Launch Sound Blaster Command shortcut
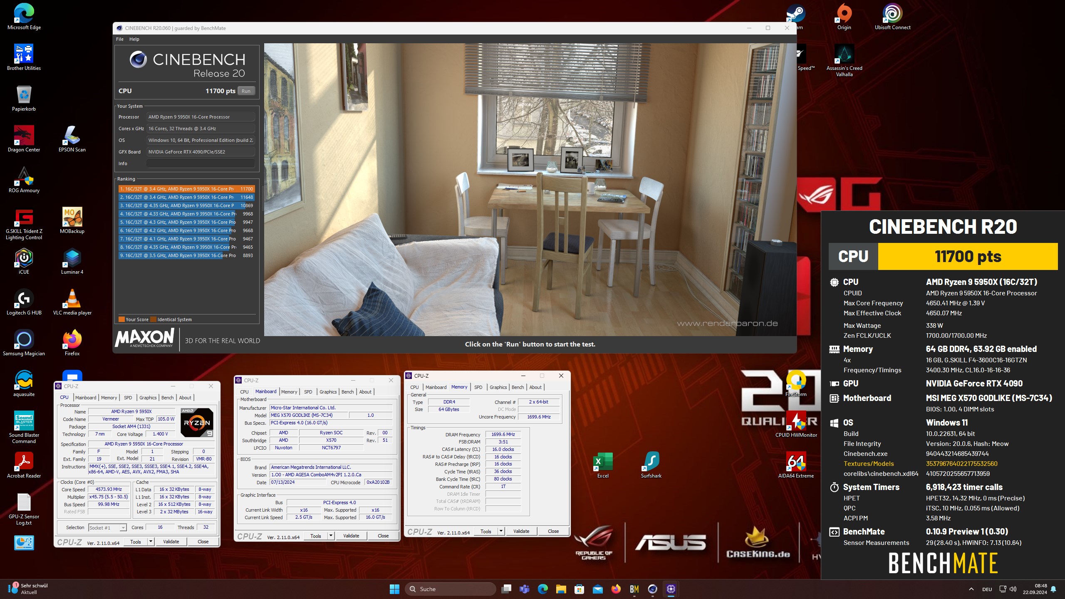This screenshot has width=1065, height=599. [x=24, y=427]
